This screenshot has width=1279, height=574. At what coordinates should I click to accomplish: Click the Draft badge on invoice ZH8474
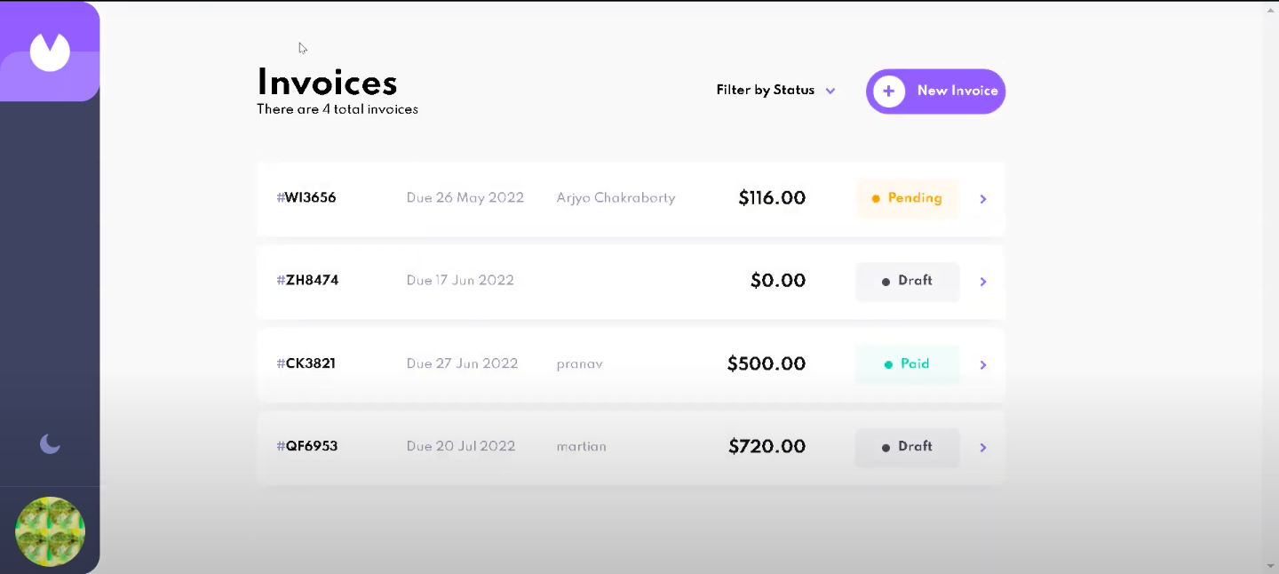(907, 281)
